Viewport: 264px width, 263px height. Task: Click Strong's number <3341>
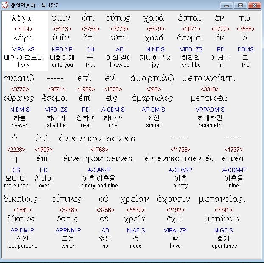pyautogui.click(x=224, y=210)
